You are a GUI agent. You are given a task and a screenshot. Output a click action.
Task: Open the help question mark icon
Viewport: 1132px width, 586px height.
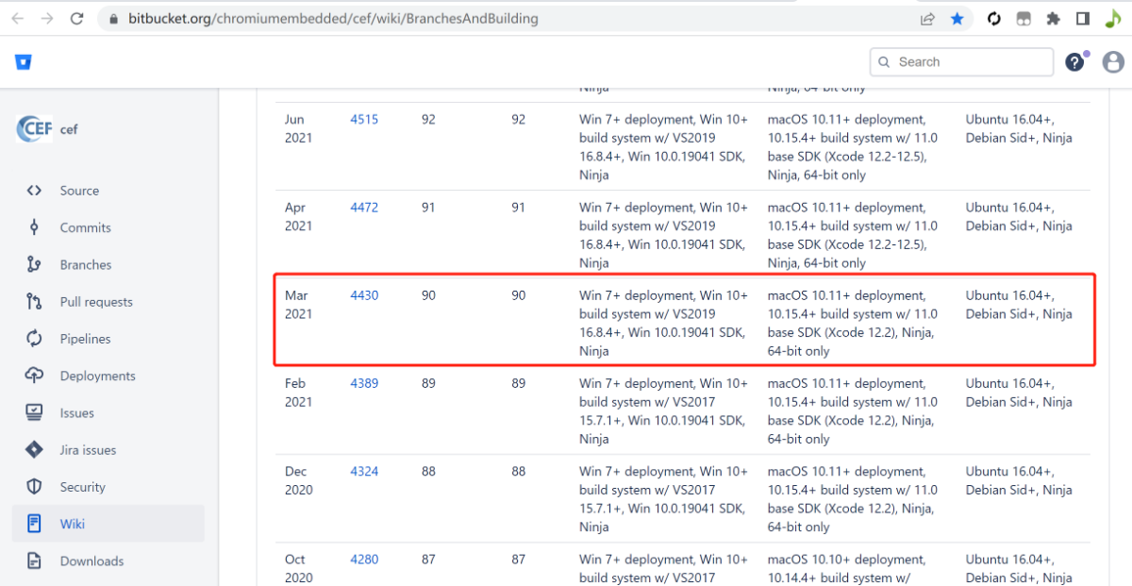pos(1074,62)
